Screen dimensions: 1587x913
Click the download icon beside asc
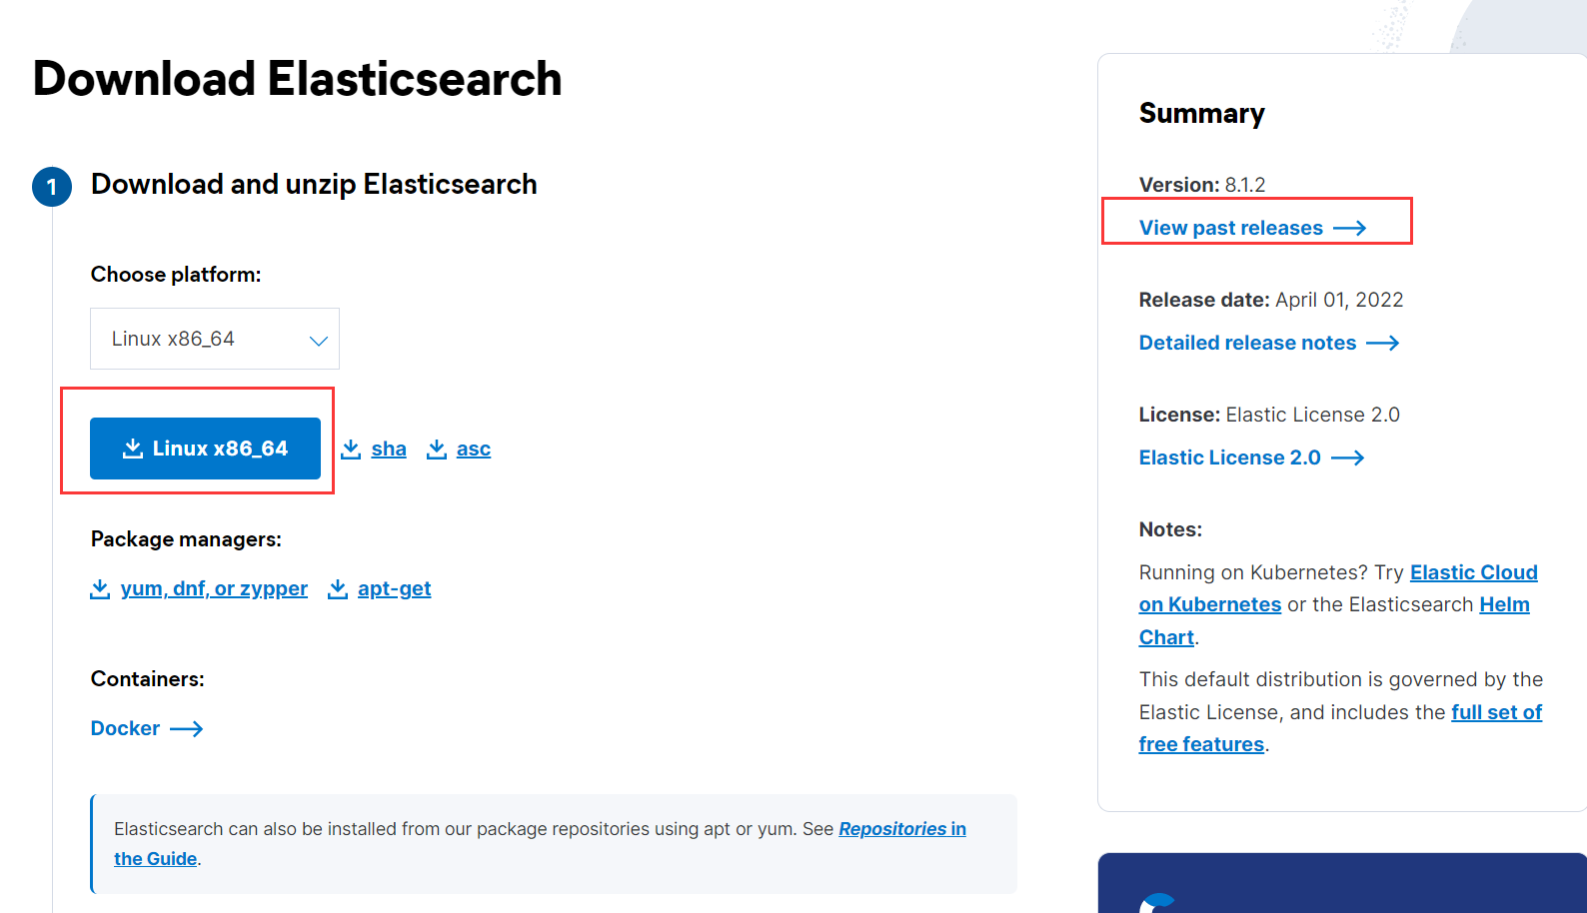pos(437,450)
